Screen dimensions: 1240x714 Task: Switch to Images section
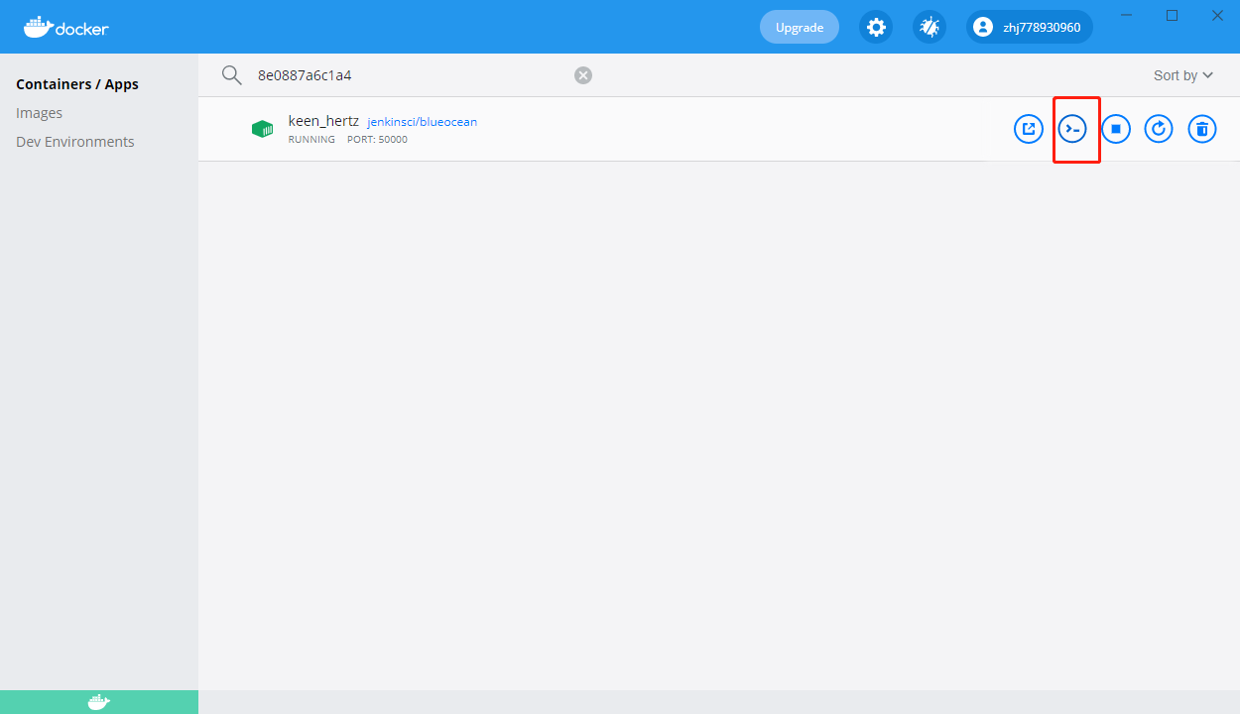click(40, 113)
